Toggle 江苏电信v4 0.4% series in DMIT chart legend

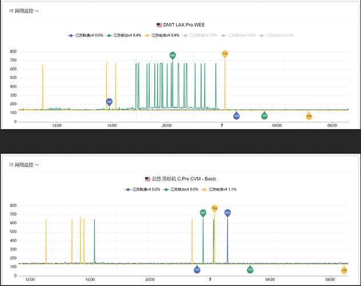tap(162, 35)
